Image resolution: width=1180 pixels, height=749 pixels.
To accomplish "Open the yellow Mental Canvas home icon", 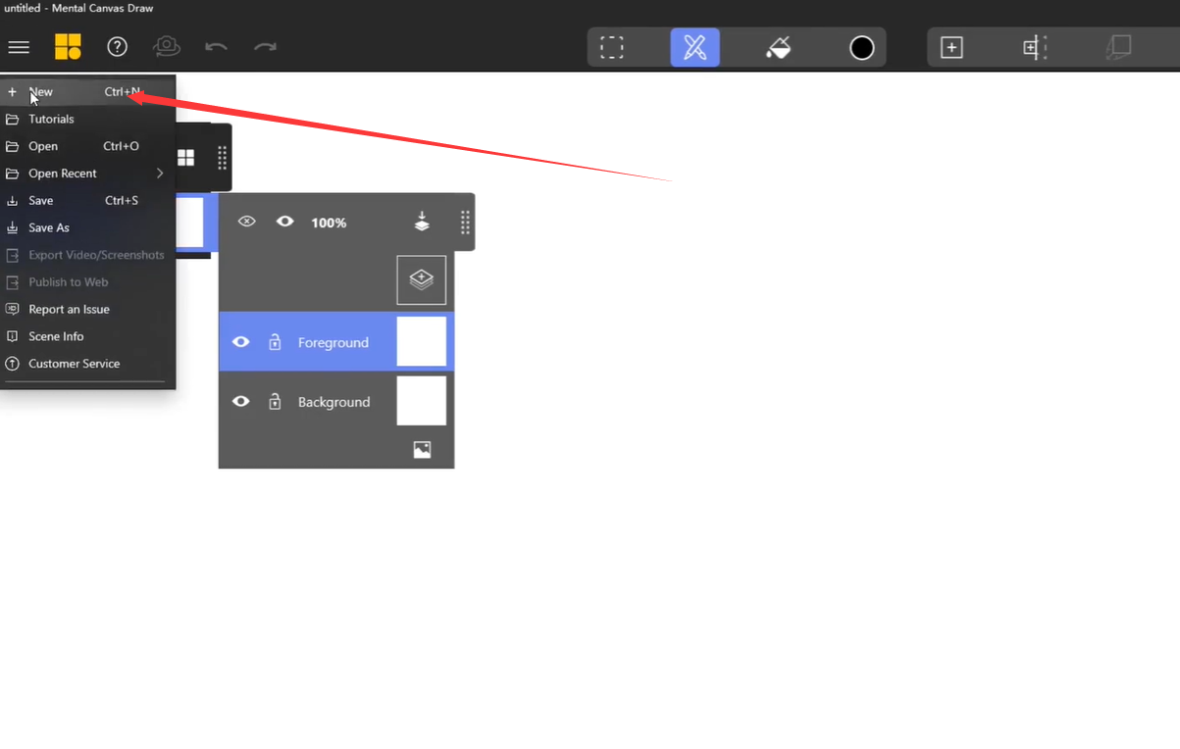I will coord(68,47).
